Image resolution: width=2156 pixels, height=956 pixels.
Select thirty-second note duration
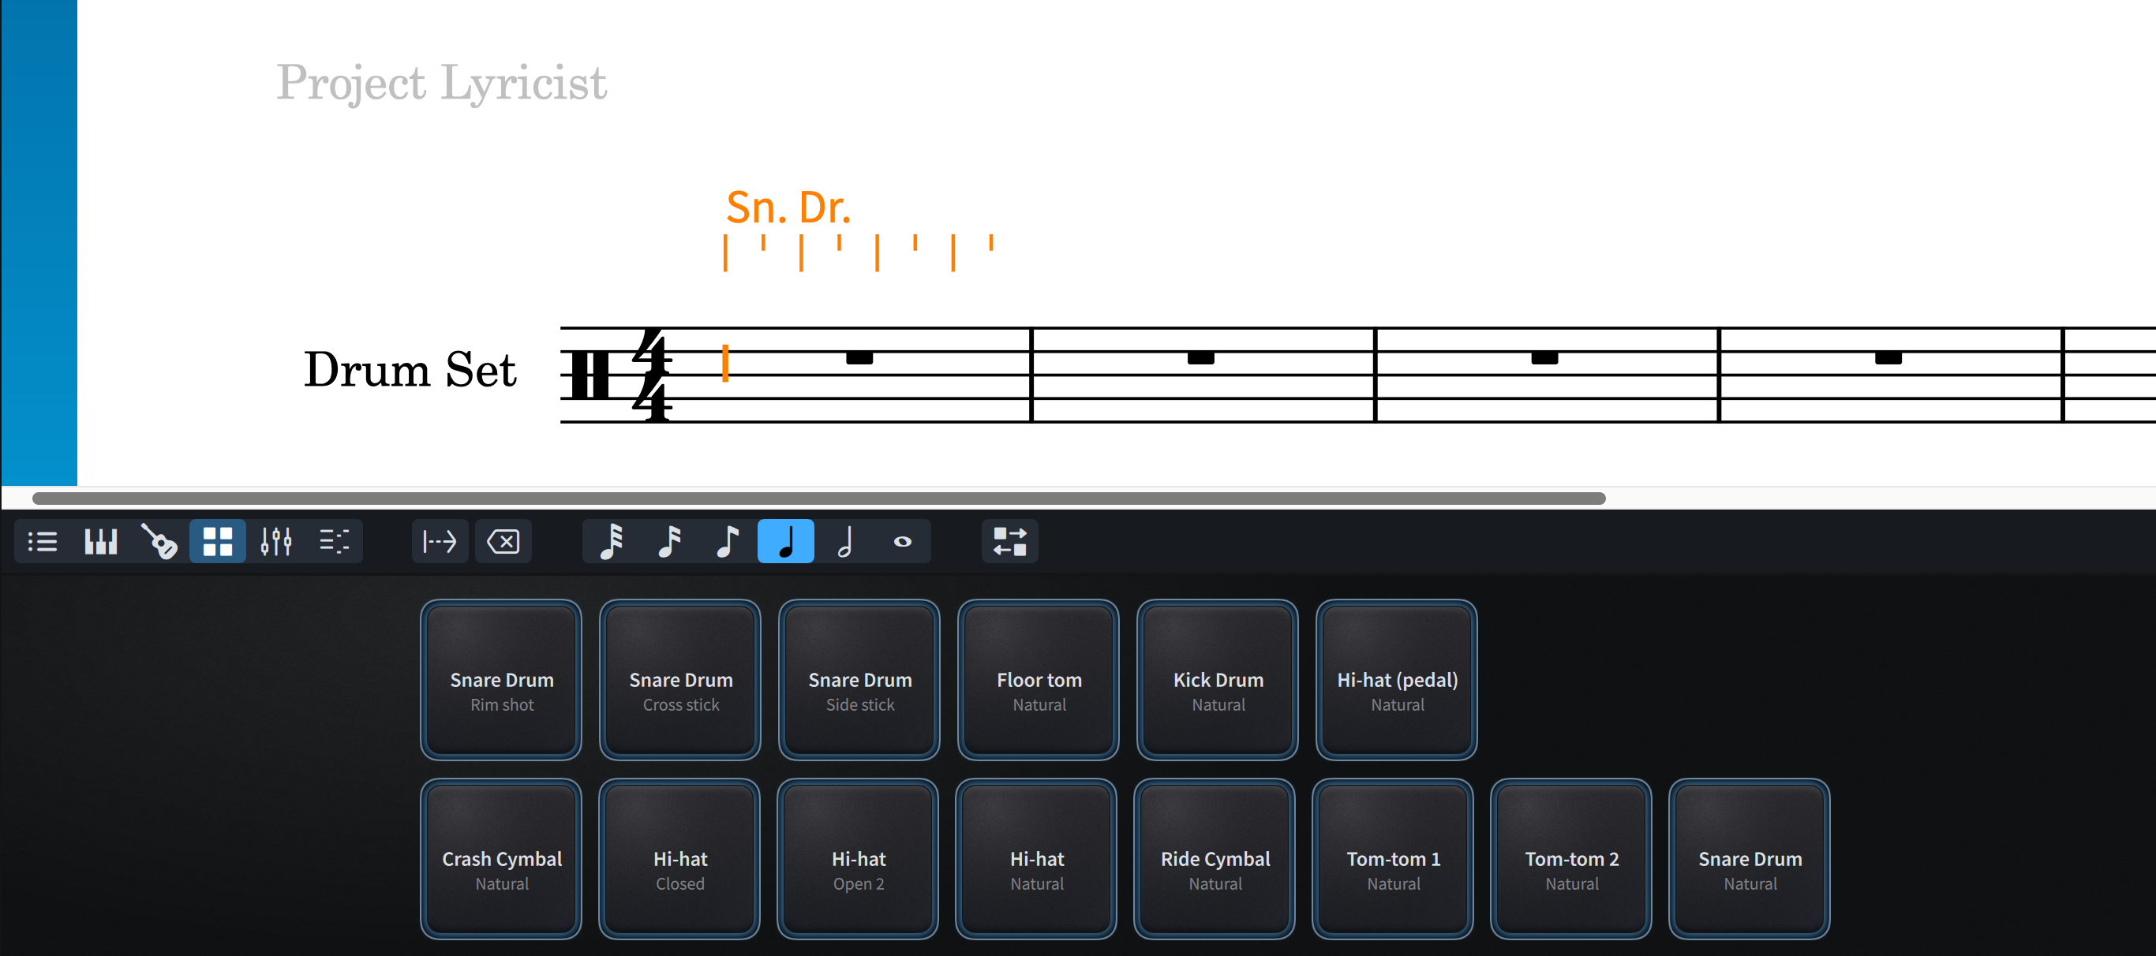click(612, 541)
